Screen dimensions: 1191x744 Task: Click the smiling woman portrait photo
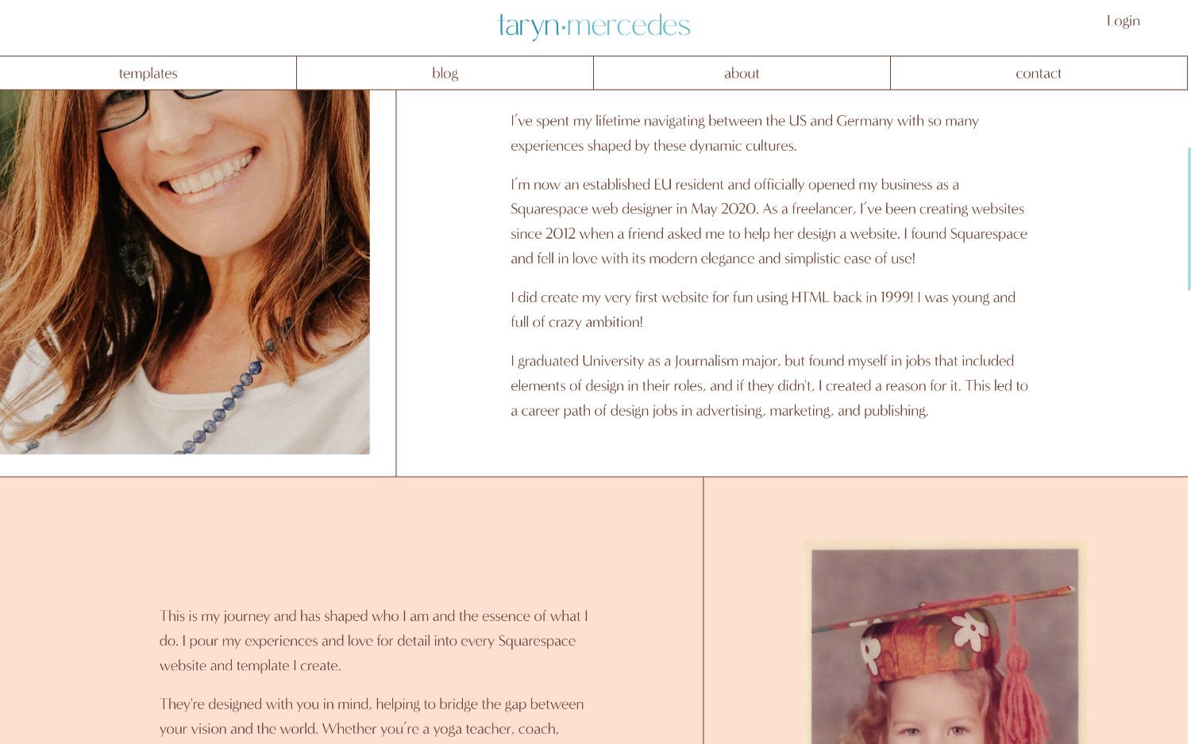click(x=184, y=271)
